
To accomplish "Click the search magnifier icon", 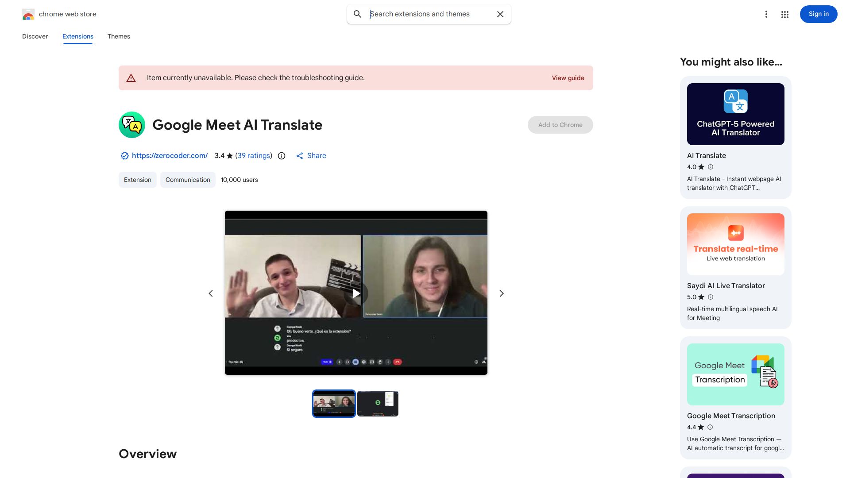I will point(357,14).
